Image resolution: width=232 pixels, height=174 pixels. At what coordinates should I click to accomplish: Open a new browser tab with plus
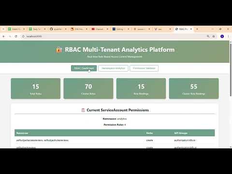[x=197, y=29]
